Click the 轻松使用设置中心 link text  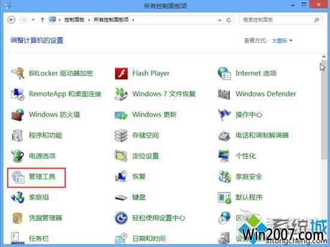[x=159, y=218]
